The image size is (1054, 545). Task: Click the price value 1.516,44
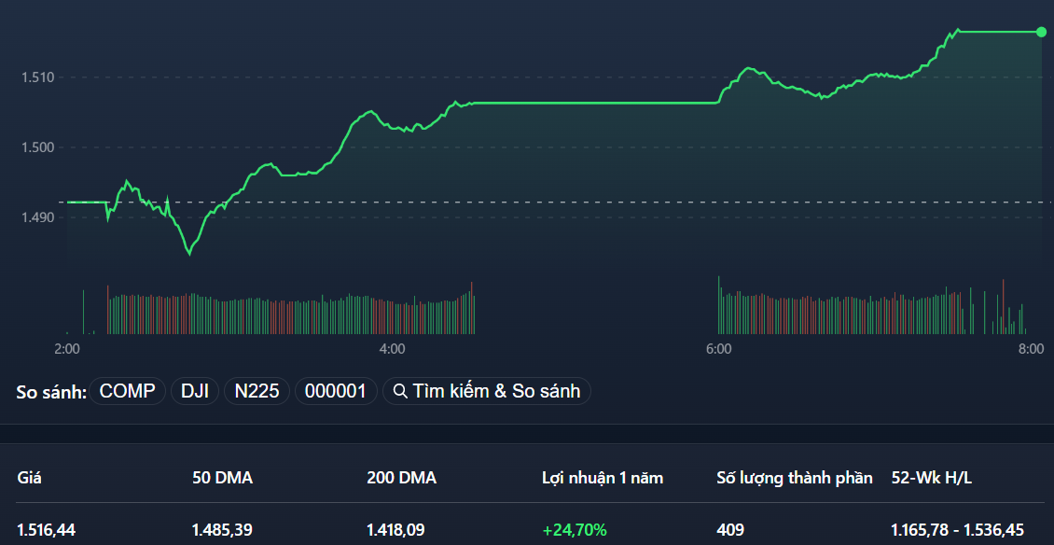point(43,529)
